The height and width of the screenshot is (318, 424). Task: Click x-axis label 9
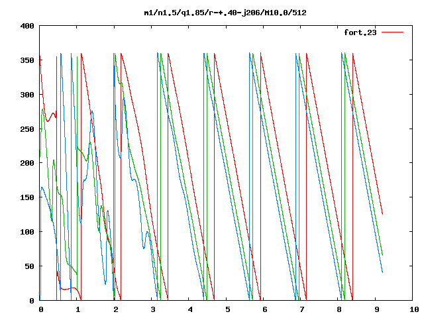(x=377, y=309)
